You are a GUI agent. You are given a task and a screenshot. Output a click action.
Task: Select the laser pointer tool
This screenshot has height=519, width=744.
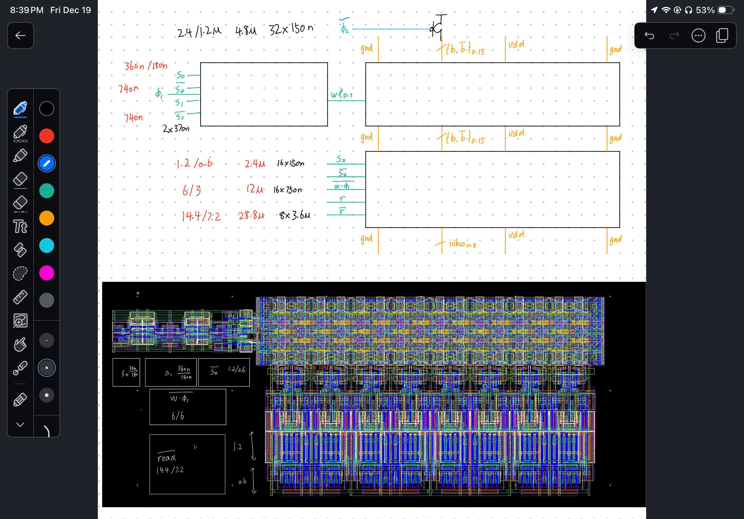[x=20, y=368]
